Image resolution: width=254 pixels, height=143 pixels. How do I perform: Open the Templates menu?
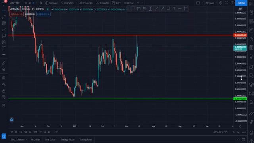[102, 3]
